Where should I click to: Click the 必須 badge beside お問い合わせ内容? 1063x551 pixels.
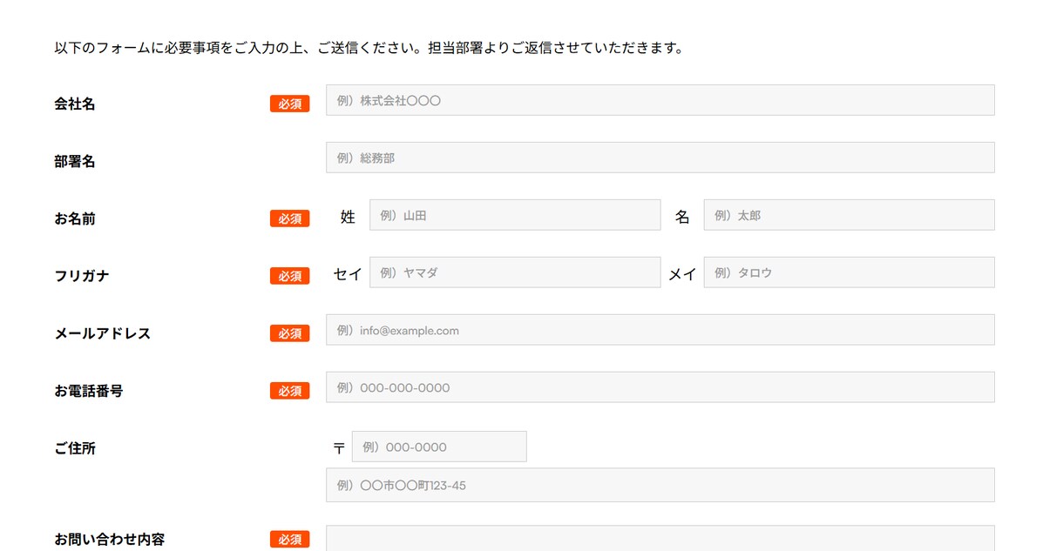point(289,540)
